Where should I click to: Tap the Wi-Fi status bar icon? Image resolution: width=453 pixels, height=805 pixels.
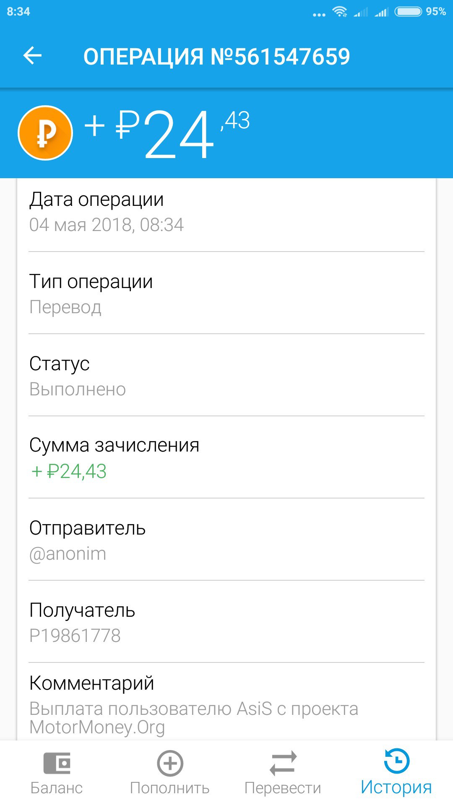[339, 12]
